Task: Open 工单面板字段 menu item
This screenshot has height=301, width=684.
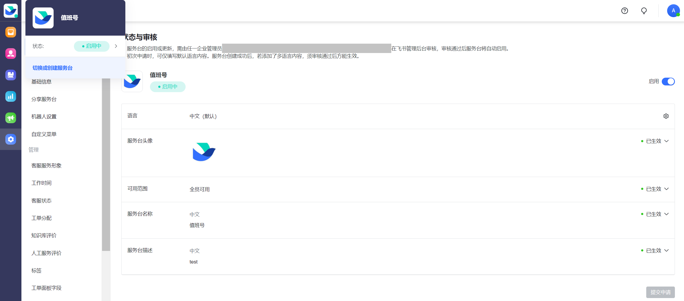Action: (x=46, y=288)
